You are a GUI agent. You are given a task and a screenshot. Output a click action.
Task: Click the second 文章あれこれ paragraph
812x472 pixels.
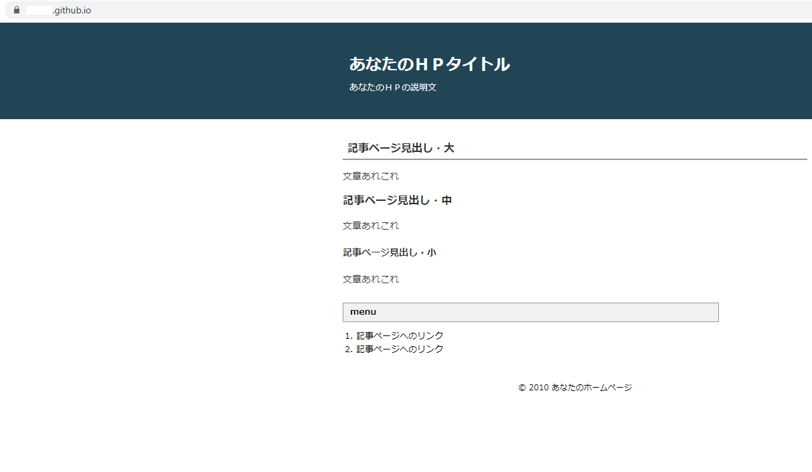[x=370, y=225]
